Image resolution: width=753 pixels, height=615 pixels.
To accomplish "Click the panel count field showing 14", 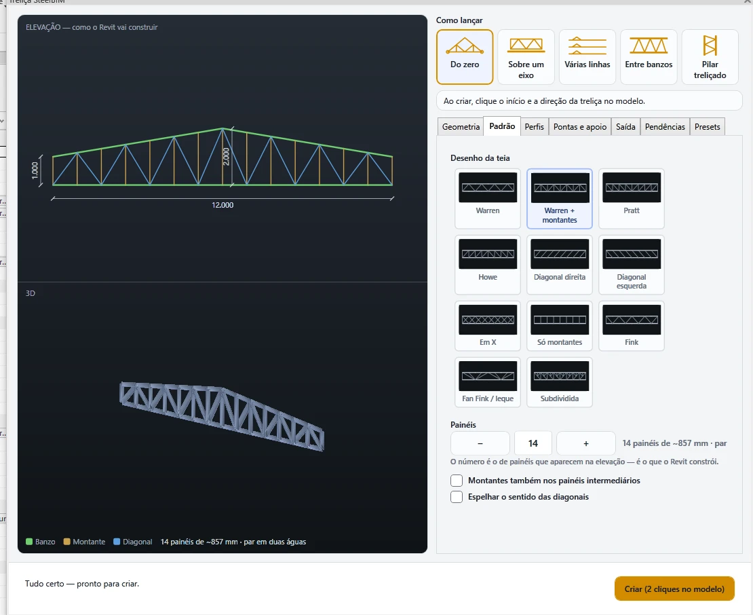I will coord(533,443).
